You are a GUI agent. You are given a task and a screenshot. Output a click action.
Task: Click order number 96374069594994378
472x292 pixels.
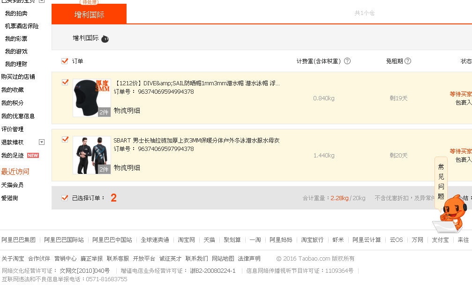[166, 92]
